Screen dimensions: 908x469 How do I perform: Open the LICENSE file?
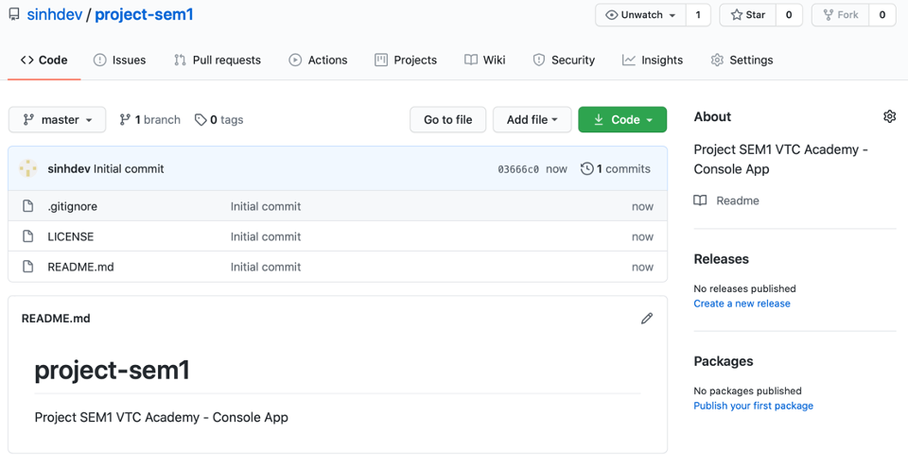pyautogui.click(x=71, y=236)
